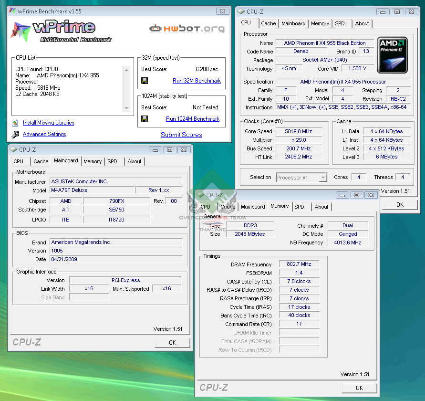Click OK in CPU-Z Memory window
This screenshot has width=425, height=401.
tap(359, 388)
